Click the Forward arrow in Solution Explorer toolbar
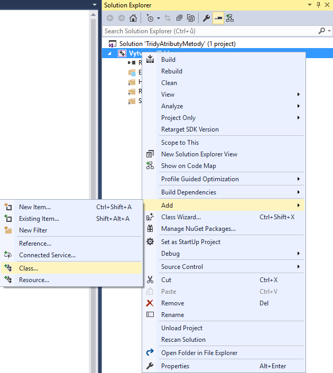Screen dimensions: 333x373 pos(122,18)
